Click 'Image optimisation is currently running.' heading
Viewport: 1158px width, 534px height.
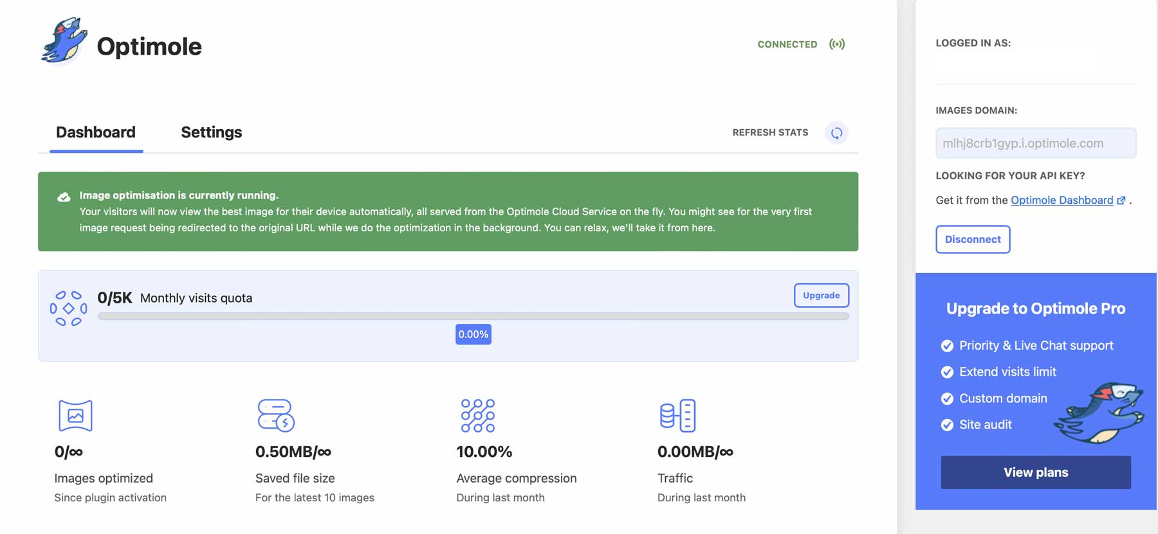[x=179, y=195]
